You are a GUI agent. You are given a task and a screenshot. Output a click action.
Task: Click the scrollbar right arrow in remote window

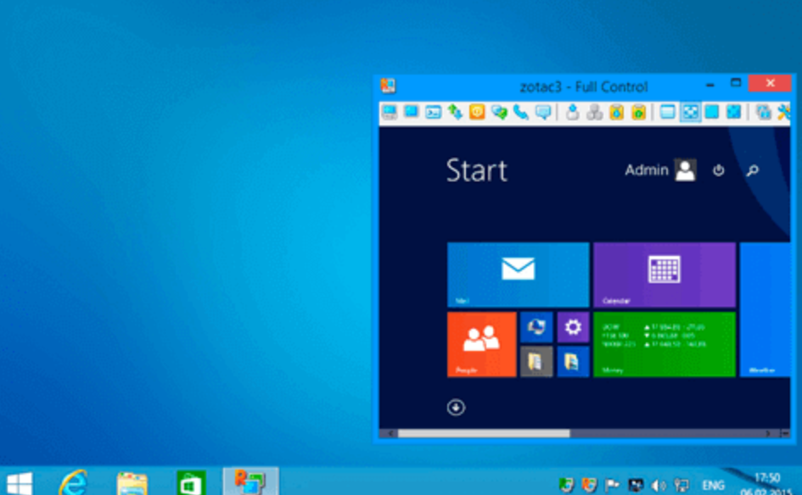(768, 433)
